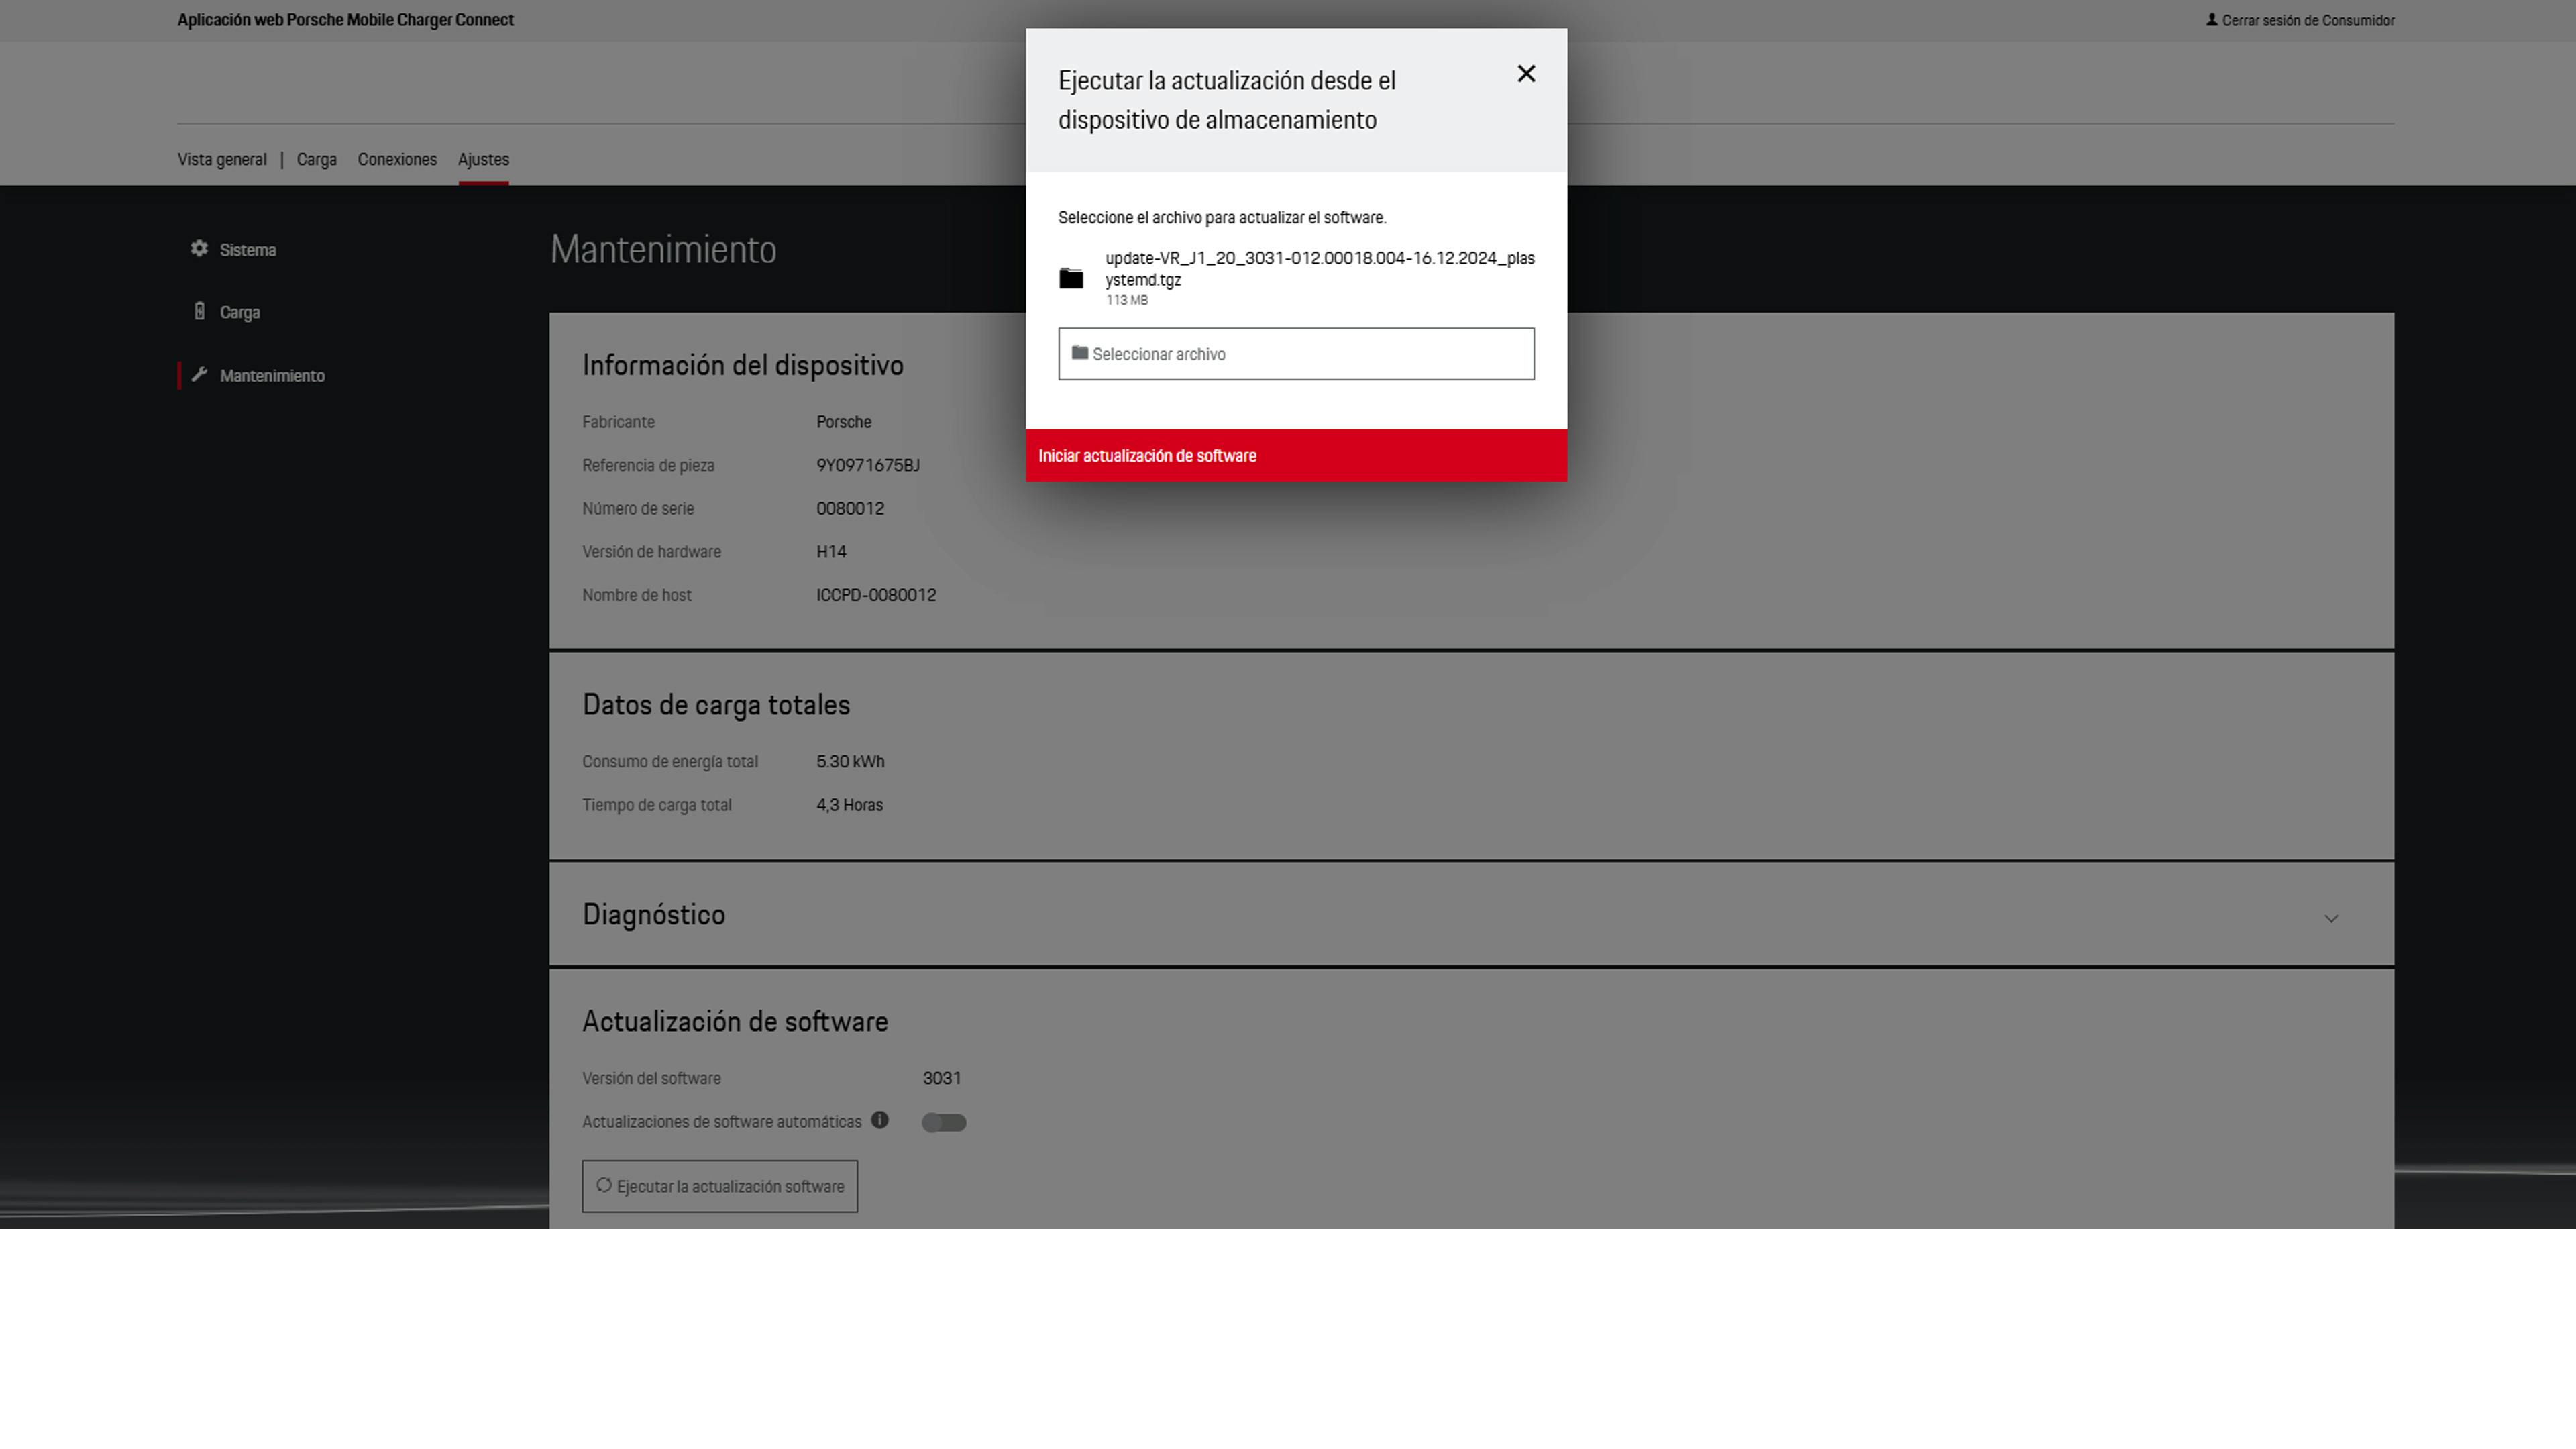
Task: Select the folder icon next to update file
Action: tap(1071, 278)
